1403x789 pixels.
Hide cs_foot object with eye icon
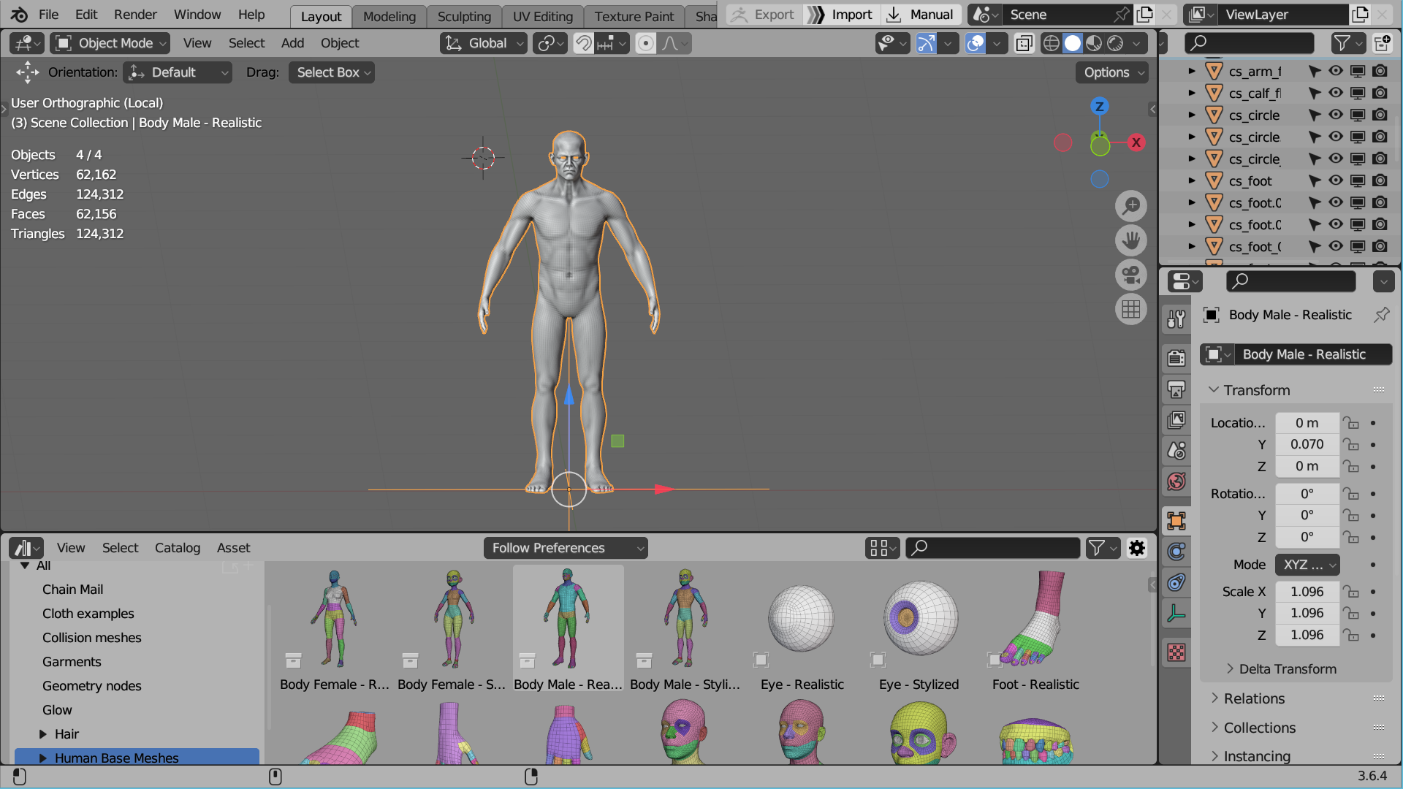click(x=1335, y=180)
